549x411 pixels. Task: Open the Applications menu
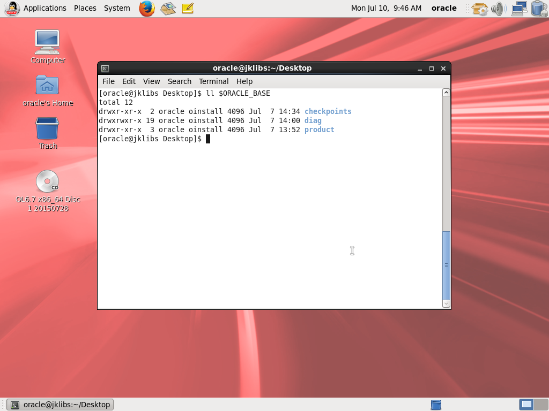[x=44, y=8]
